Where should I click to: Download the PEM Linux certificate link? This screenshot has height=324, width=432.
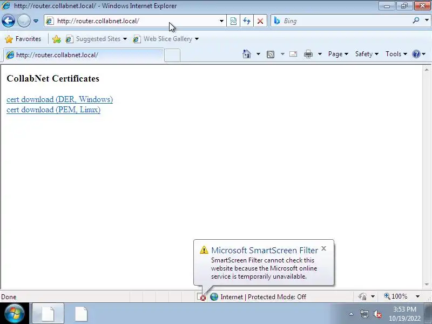pos(53,110)
